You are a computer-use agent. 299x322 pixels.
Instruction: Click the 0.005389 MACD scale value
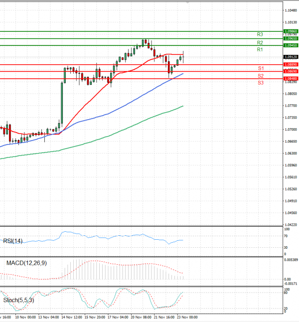click(x=291, y=260)
